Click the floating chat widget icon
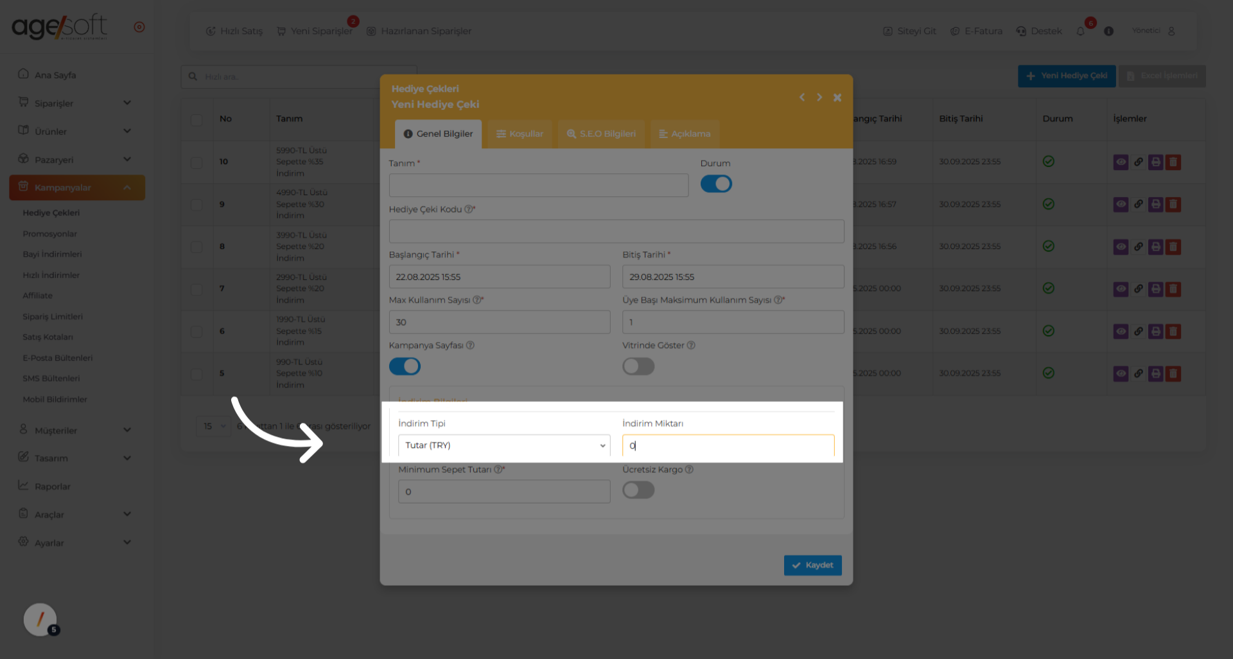1233x659 pixels. (x=40, y=619)
